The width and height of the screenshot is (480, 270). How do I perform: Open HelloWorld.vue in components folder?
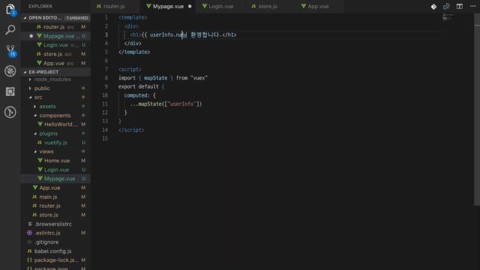pos(55,124)
